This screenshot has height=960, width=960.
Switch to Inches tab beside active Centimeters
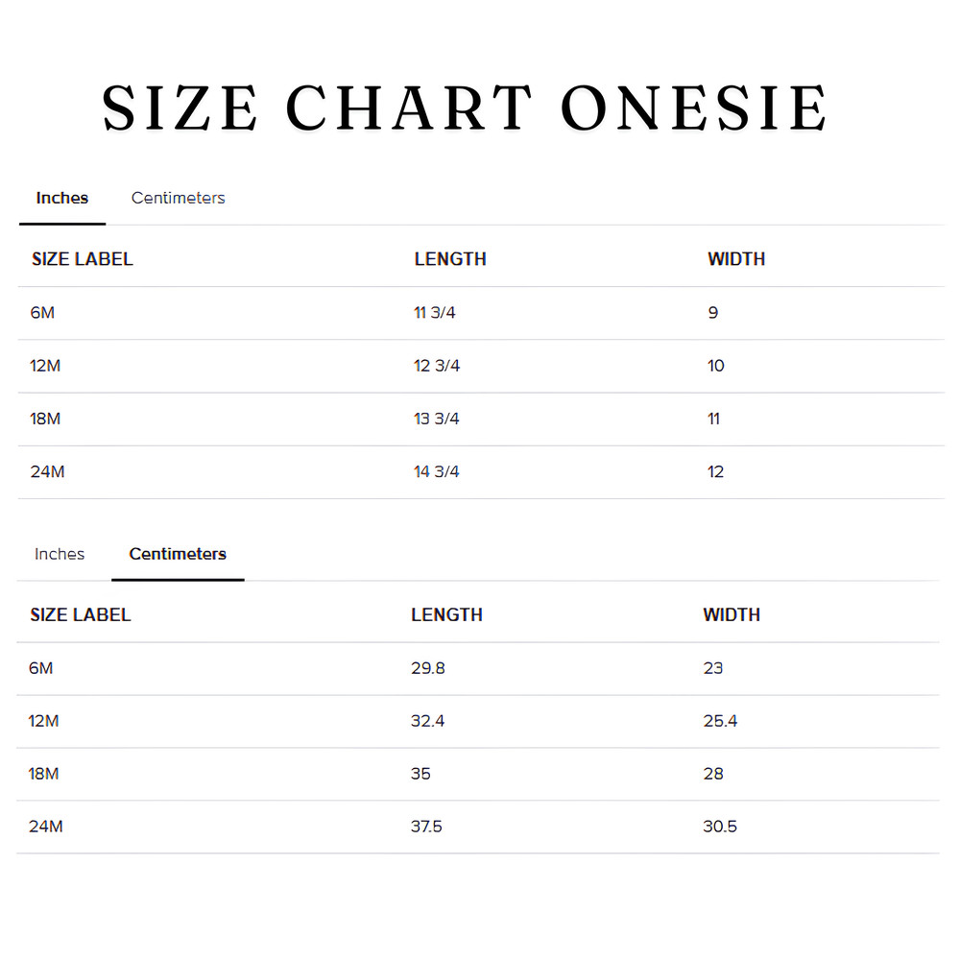tap(60, 554)
